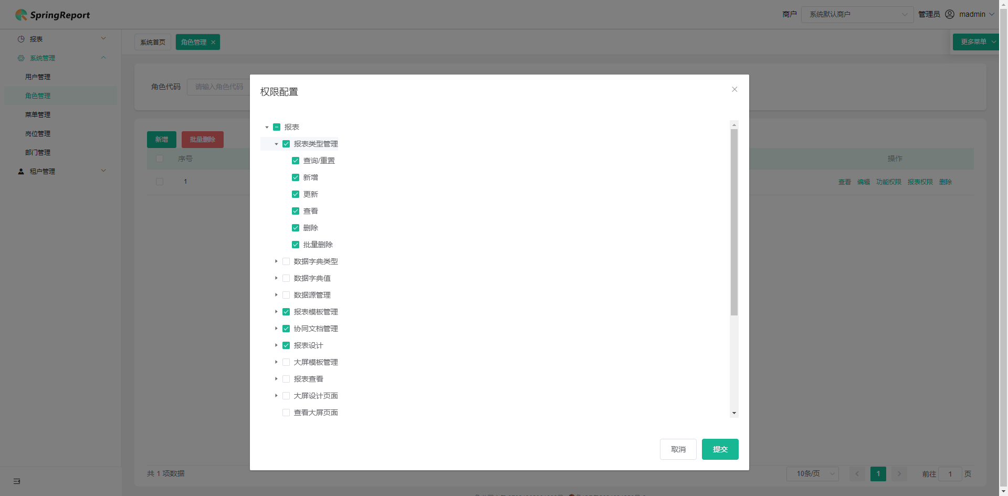Check the 数据字典值 checkbox
Viewport: 1008px width, 496px height.
(286, 278)
